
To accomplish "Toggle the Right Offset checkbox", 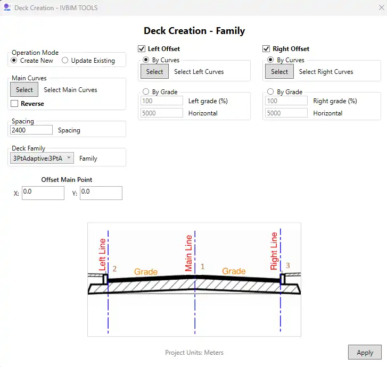I will coord(266,49).
